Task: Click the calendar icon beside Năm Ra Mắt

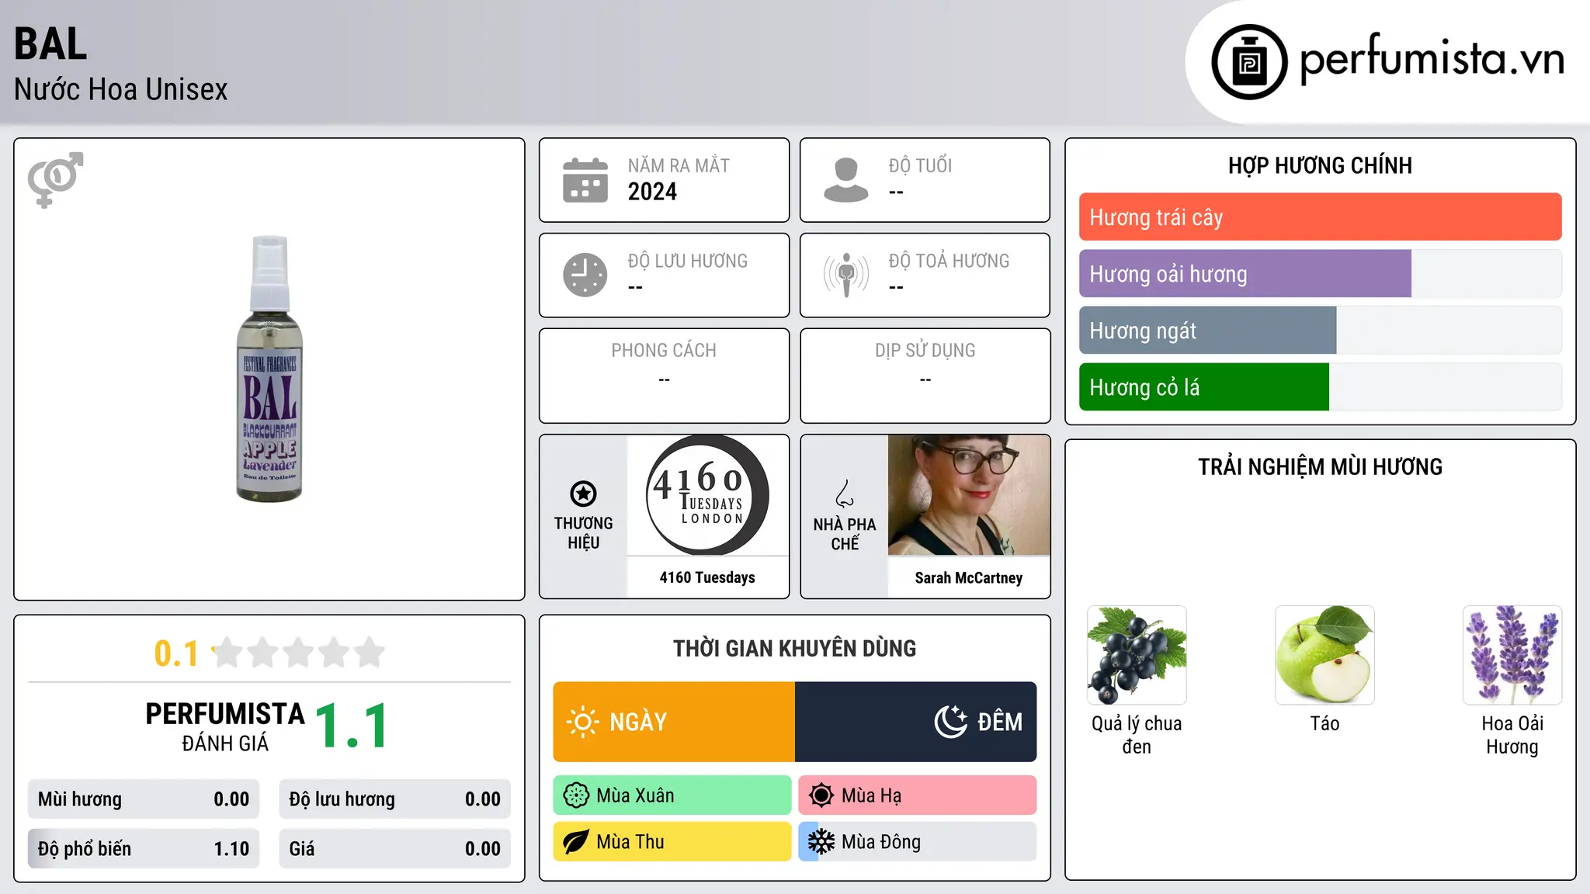Action: [x=585, y=180]
